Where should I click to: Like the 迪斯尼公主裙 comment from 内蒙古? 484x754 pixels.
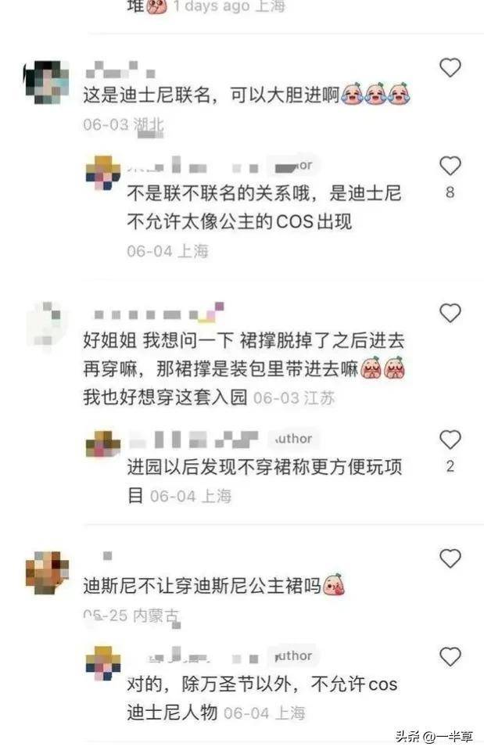click(450, 558)
